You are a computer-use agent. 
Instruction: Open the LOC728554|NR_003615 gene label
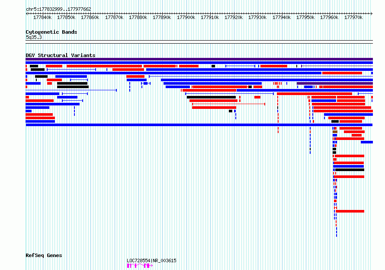pos(151,260)
